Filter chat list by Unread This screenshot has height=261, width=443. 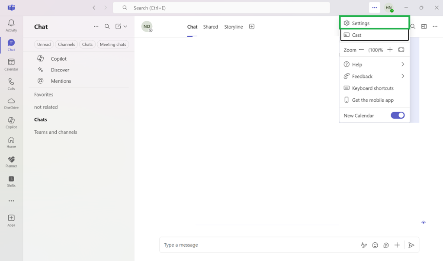(44, 45)
